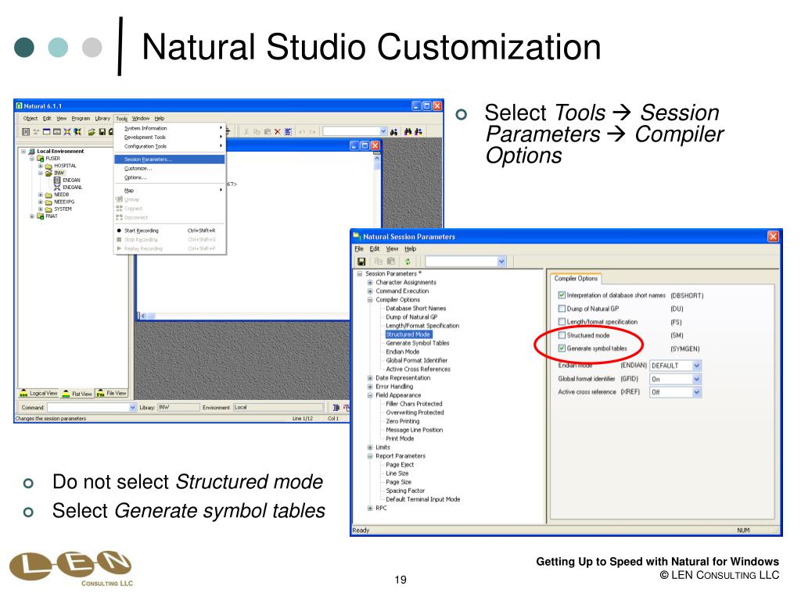Viewport: 801px width, 600px height.
Task: Open the Command dropdown arrow in Natural
Action: [133, 408]
